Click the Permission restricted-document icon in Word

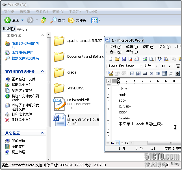(130, 59)
